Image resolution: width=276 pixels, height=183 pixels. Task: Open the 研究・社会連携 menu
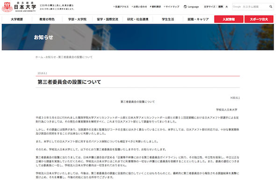pos(138,19)
